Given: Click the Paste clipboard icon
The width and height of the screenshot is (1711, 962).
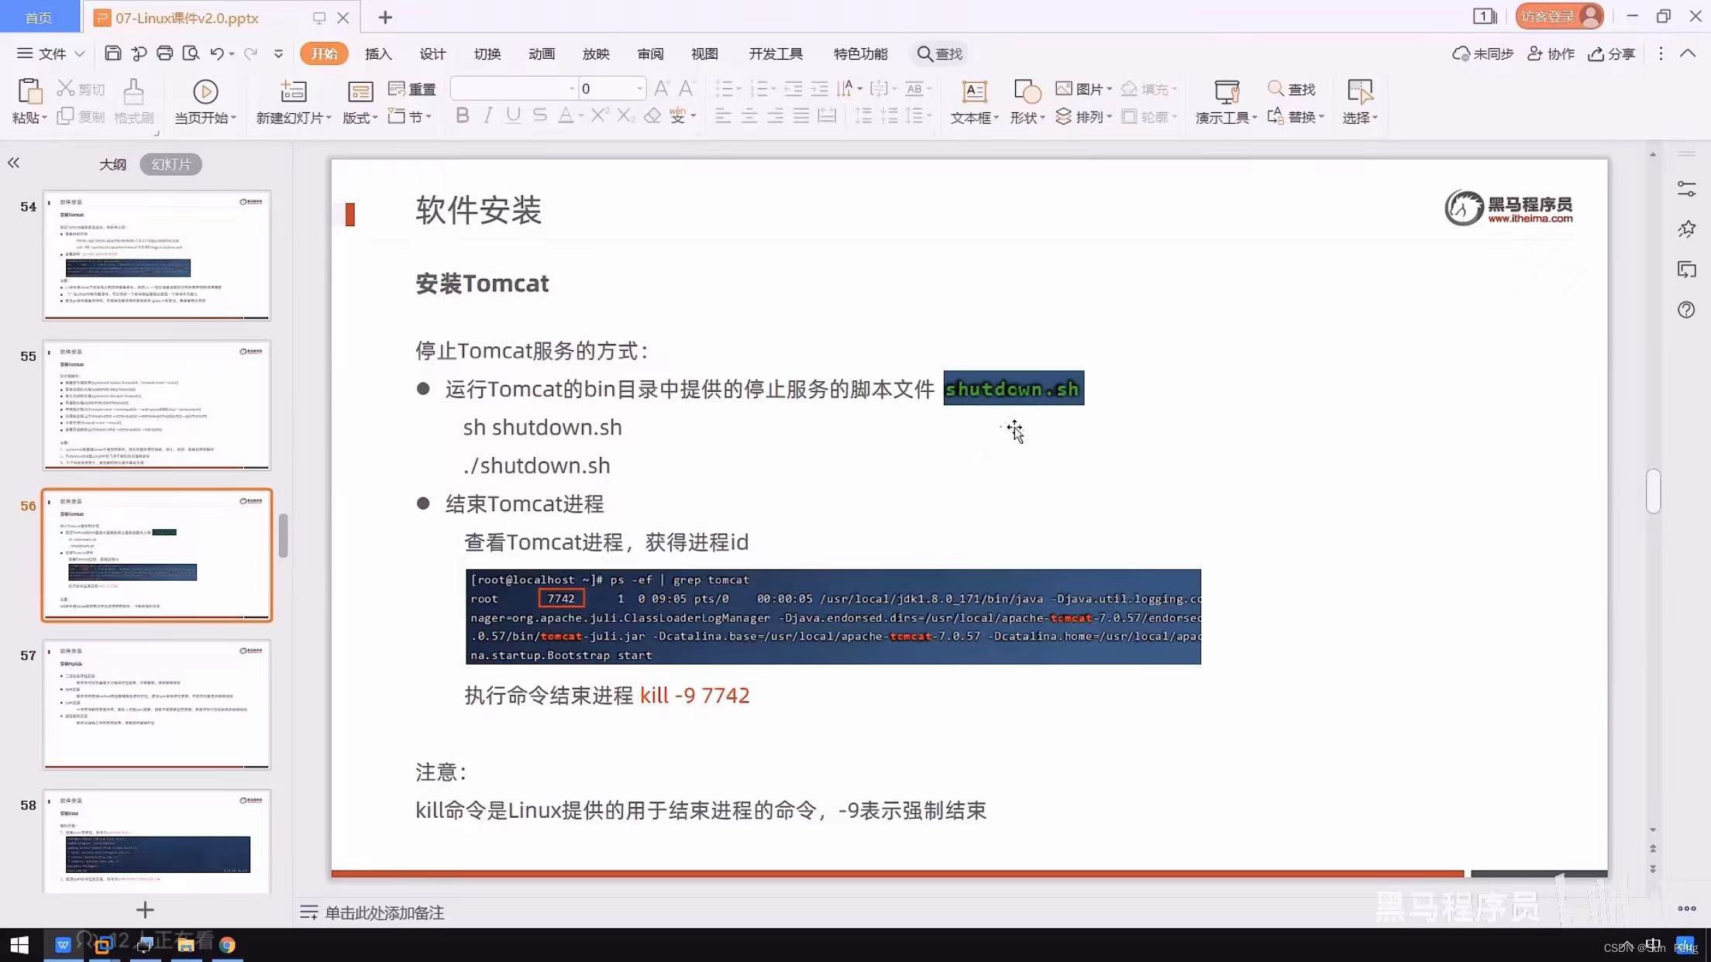Looking at the screenshot, I should (29, 91).
